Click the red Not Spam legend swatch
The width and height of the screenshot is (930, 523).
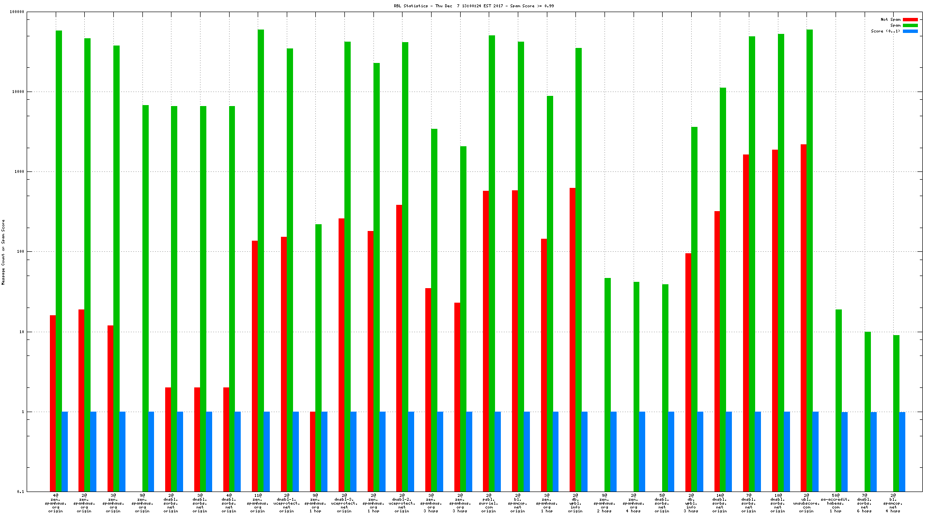point(910,19)
